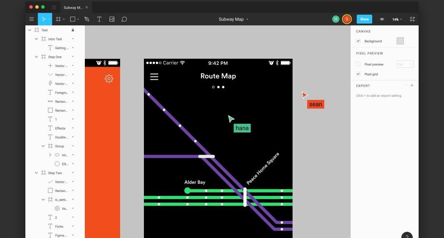This screenshot has width=444, height=238.
Task: Open the Move tool dropdown arrow
Action: click(50, 19)
